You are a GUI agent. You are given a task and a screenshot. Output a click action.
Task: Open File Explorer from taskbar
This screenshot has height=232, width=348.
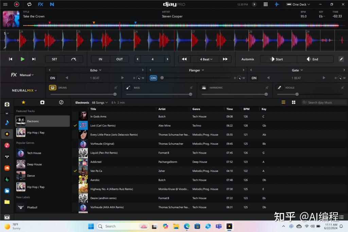point(176,226)
